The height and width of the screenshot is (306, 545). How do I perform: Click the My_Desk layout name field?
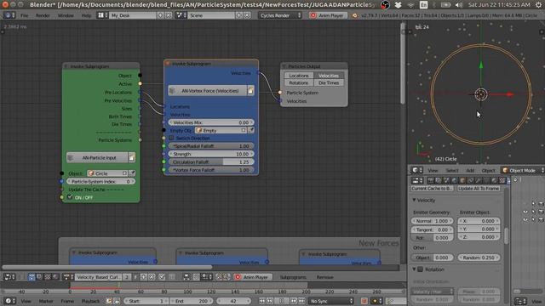(x=133, y=15)
